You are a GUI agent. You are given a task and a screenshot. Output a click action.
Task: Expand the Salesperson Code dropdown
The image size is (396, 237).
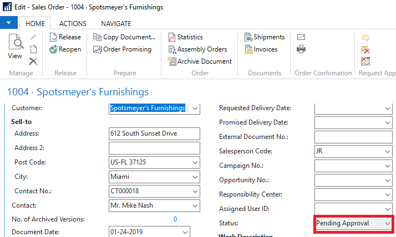coord(388,151)
